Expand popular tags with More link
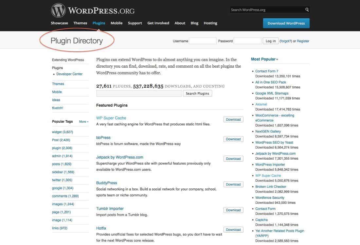Viewport: 360px width, 245px height. pyautogui.click(x=83, y=122)
